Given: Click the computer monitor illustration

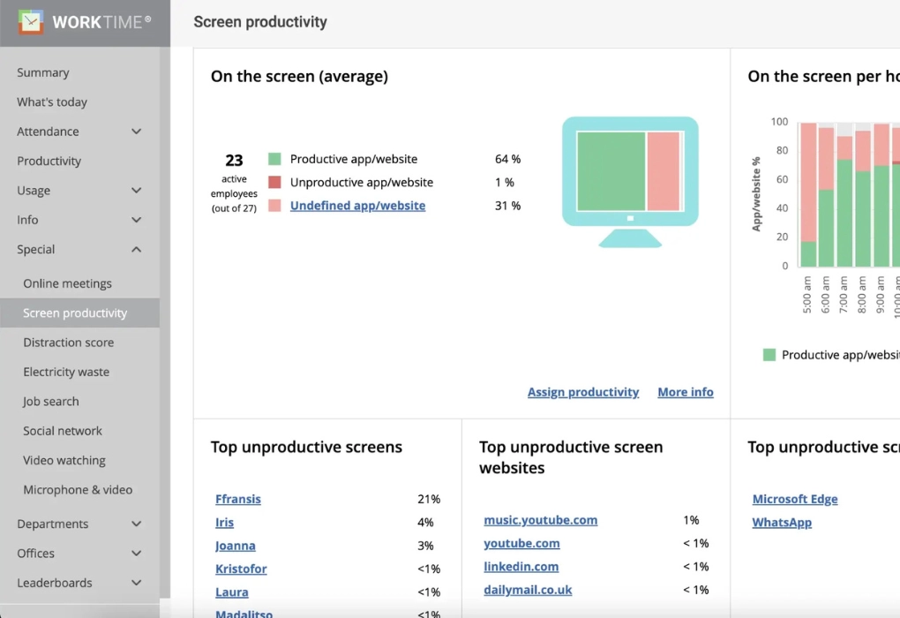Looking at the screenshot, I should (630, 181).
